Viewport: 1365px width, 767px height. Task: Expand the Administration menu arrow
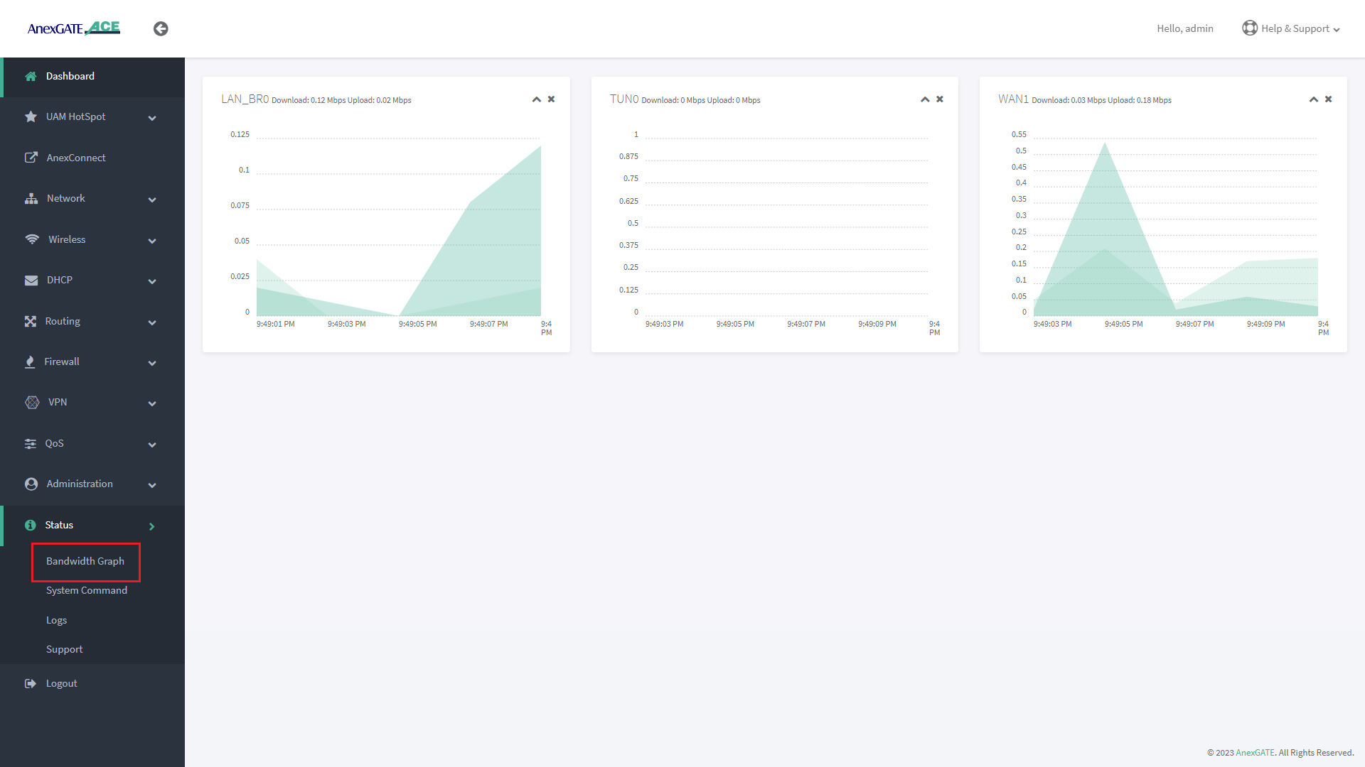[152, 485]
